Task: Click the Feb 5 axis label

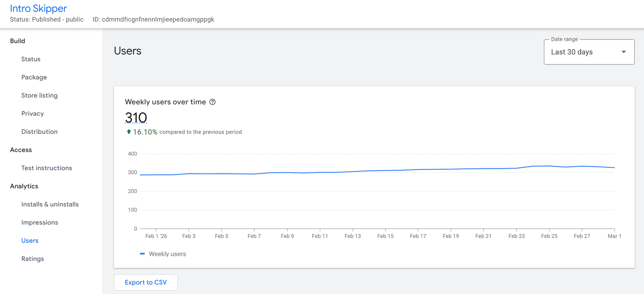Action: [x=221, y=236]
